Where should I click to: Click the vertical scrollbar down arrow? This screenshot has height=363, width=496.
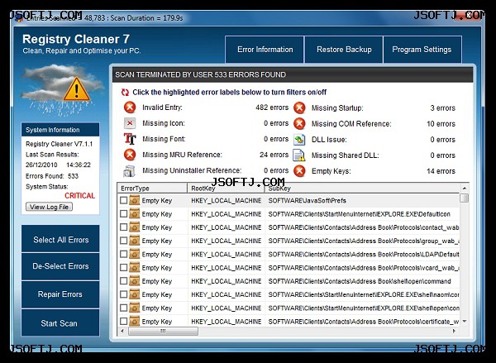point(464,321)
